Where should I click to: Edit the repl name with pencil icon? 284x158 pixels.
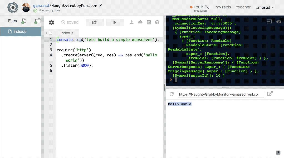(x=100, y=6)
